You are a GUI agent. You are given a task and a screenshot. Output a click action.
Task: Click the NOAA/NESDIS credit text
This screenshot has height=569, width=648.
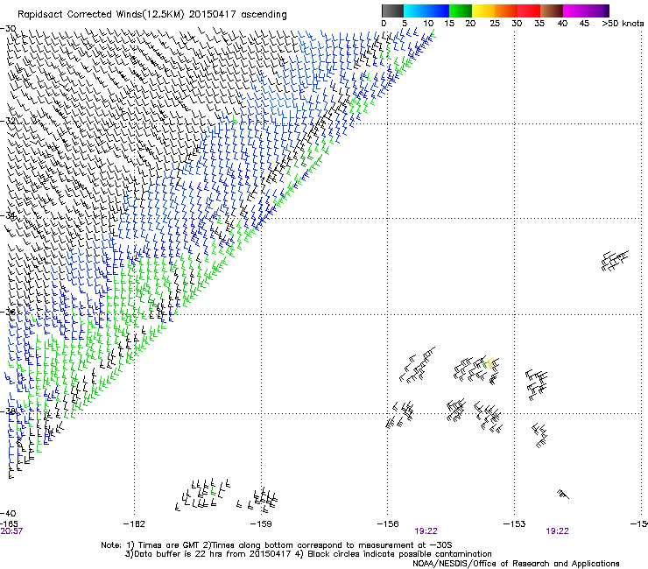click(516, 564)
